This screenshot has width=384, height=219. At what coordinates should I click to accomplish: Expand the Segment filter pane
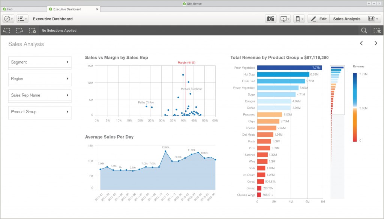pyautogui.click(x=39, y=62)
